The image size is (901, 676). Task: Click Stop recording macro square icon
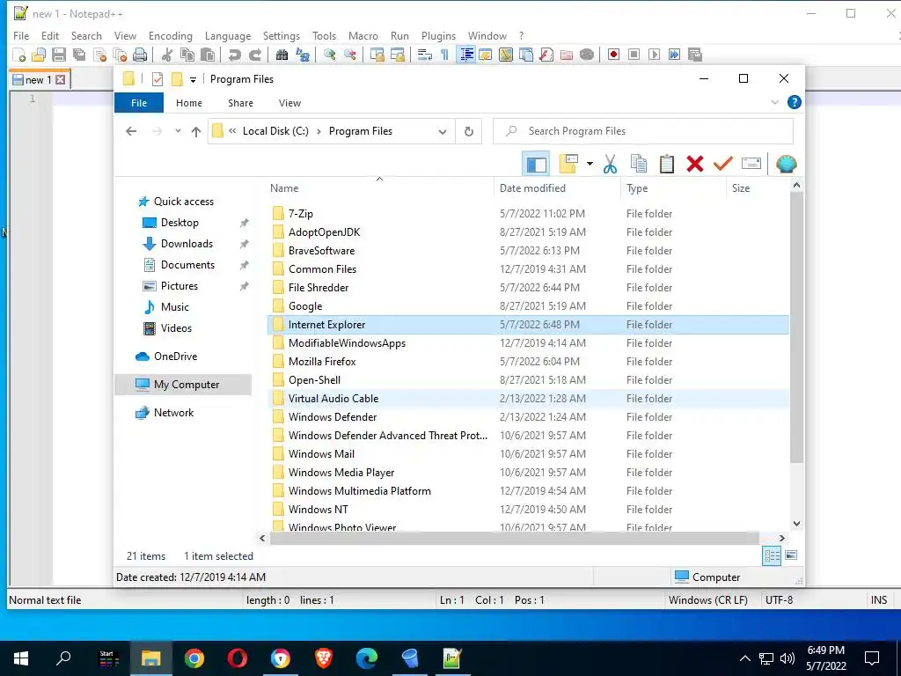coord(634,55)
